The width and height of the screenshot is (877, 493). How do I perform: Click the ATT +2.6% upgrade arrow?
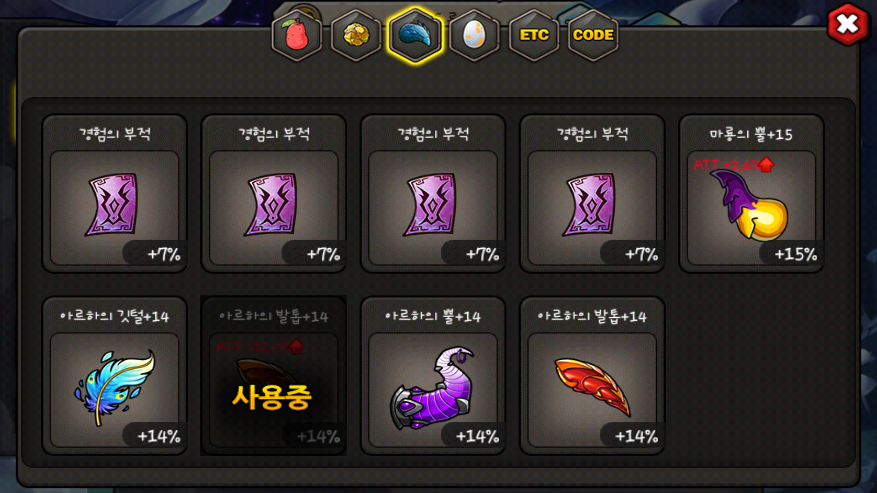[767, 165]
